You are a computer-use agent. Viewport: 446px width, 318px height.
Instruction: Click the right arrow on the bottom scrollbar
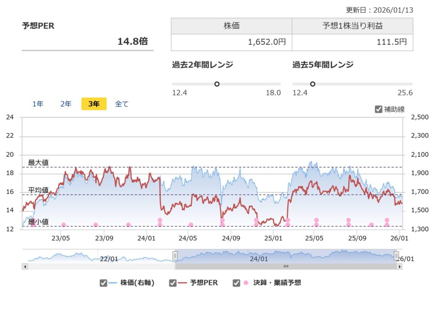(x=400, y=266)
